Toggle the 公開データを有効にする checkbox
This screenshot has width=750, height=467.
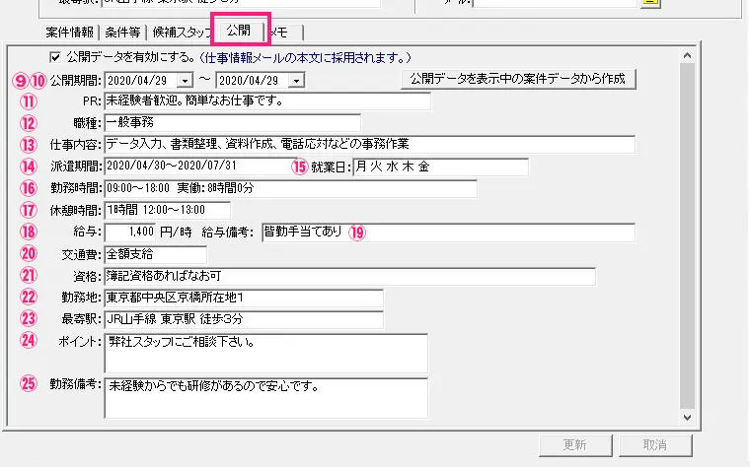(55, 57)
